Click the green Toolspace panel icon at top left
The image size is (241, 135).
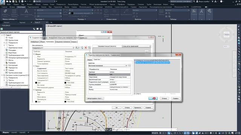[2, 29]
